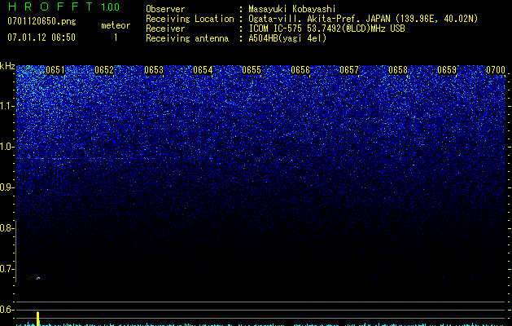Click time marker 0656 on spectrogram
512x326 pixels.
[x=300, y=70]
